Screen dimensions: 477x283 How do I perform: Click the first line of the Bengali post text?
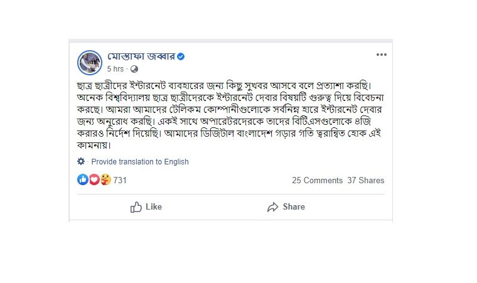coord(230,85)
